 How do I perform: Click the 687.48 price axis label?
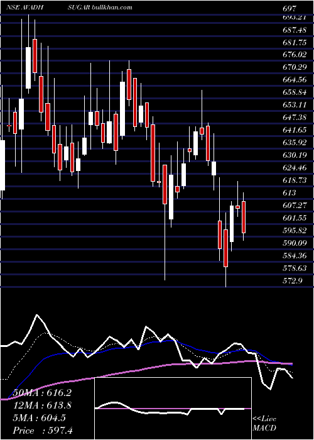pos(295,30)
